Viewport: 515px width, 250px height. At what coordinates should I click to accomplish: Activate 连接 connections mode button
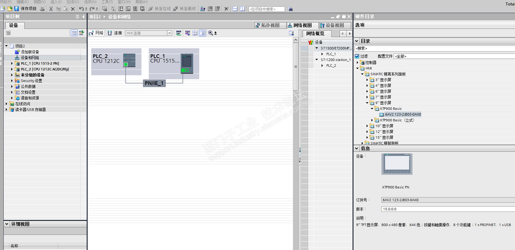115,33
